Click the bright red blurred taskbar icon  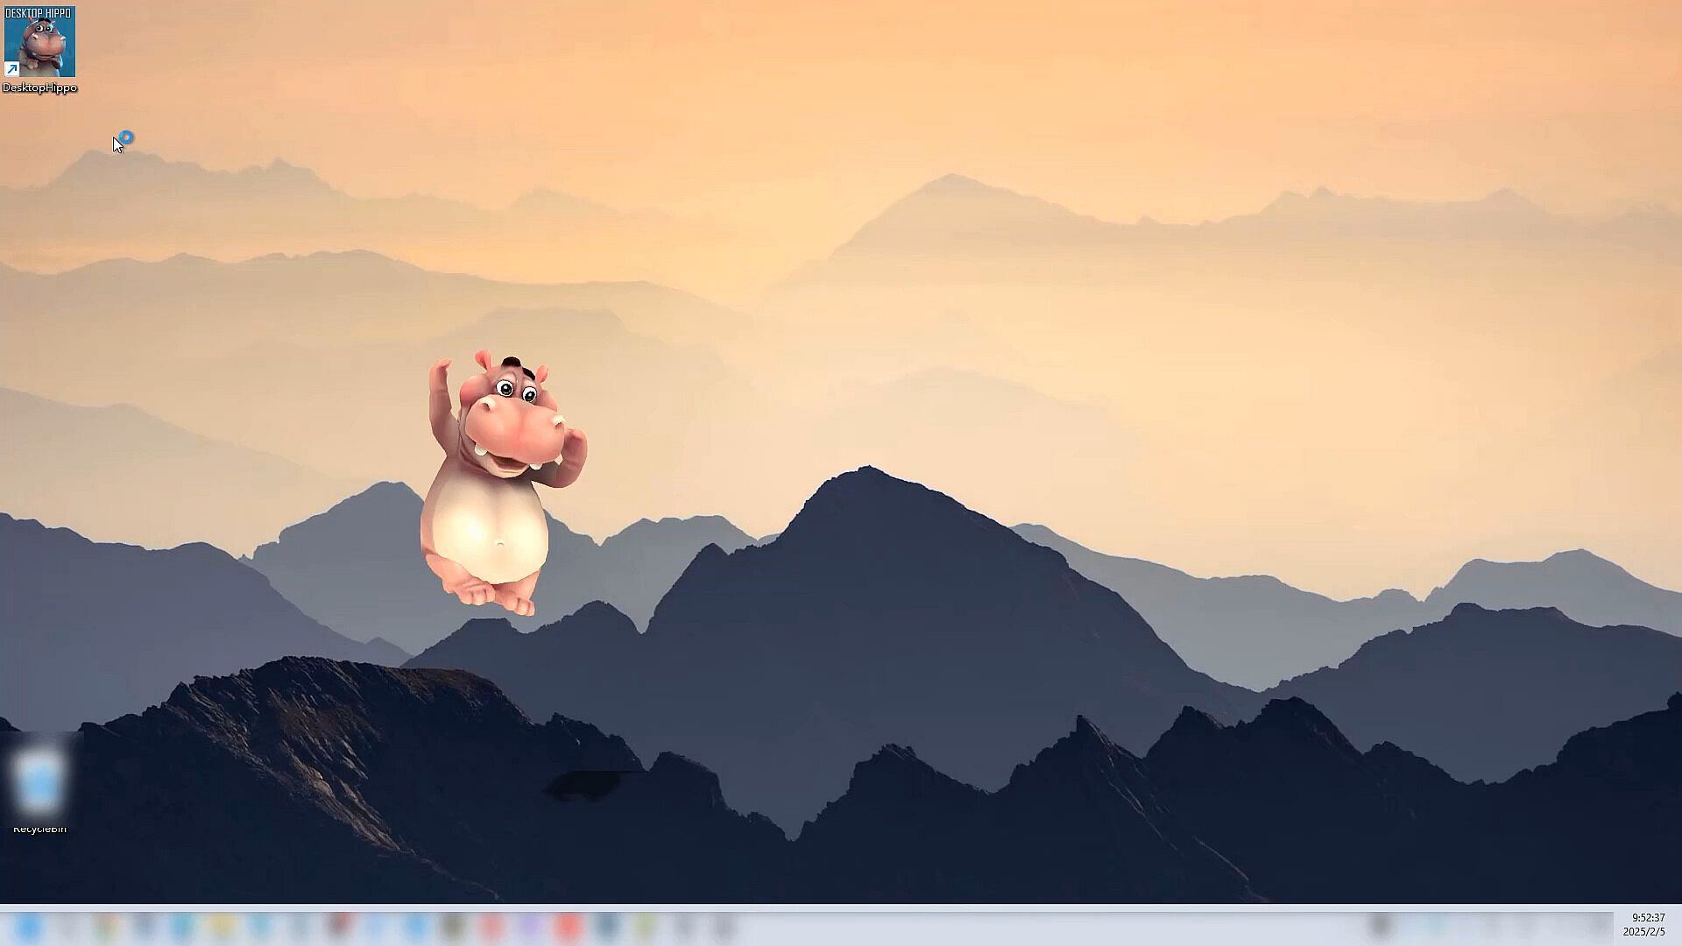click(568, 926)
